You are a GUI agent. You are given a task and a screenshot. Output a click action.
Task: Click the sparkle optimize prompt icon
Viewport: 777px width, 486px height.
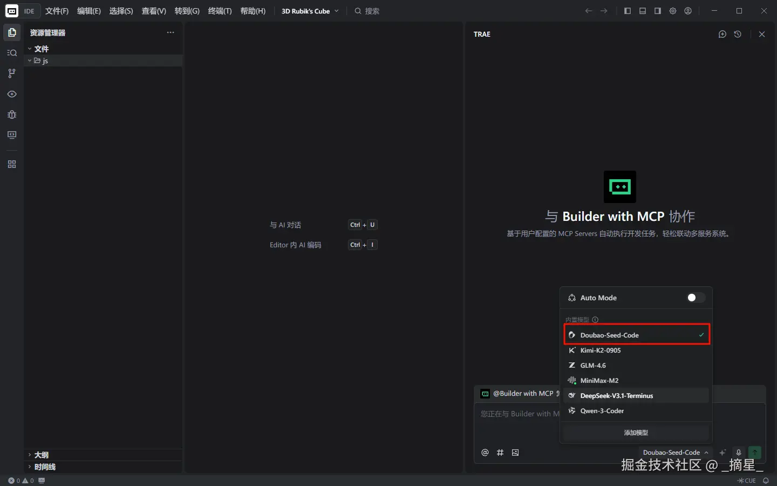click(x=723, y=453)
